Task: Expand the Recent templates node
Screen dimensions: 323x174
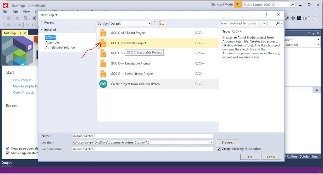Action: (41, 22)
